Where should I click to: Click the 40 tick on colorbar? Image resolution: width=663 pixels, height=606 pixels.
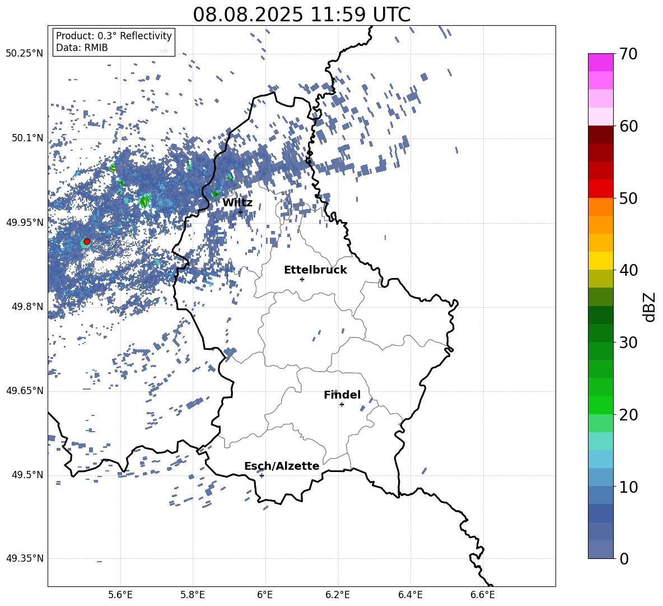(x=629, y=270)
